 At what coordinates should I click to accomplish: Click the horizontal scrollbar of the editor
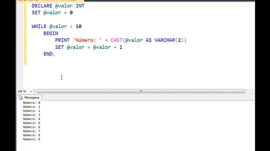click(141, 91)
